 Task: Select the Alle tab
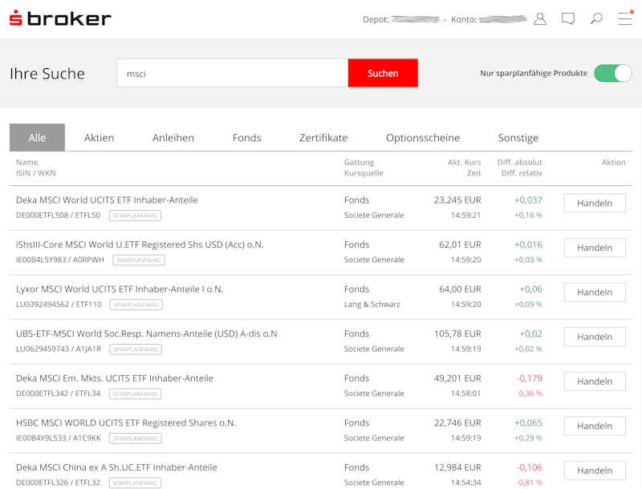pos(37,137)
